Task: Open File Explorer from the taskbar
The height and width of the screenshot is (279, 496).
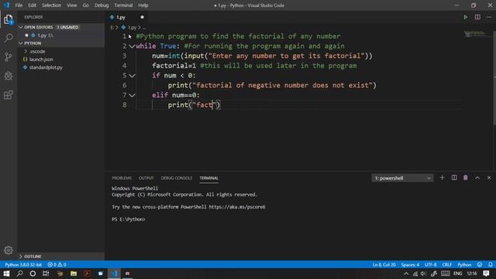Action: 74,274
